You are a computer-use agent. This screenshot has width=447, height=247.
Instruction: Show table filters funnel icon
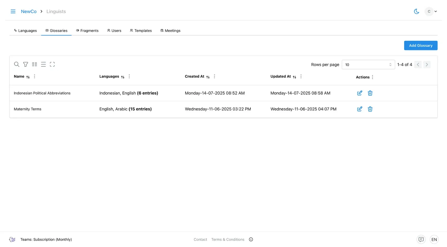26,64
